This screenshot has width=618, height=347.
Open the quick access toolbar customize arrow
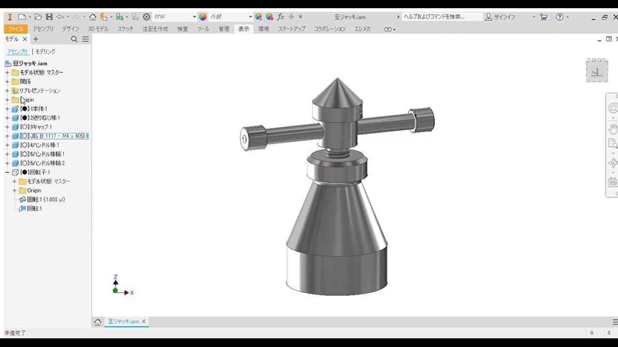click(x=300, y=17)
